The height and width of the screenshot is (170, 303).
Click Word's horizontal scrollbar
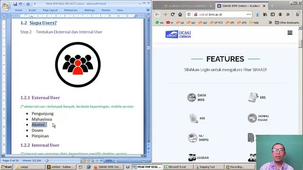pyautogui.click(x=73, y=156)
